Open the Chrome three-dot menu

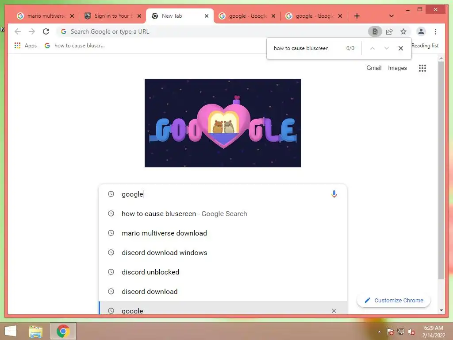coord(435,31)
